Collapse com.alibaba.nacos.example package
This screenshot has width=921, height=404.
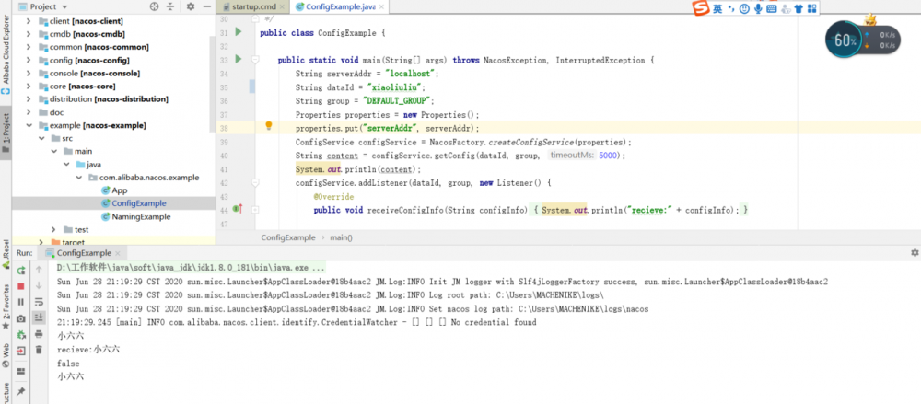coord(78,178)
